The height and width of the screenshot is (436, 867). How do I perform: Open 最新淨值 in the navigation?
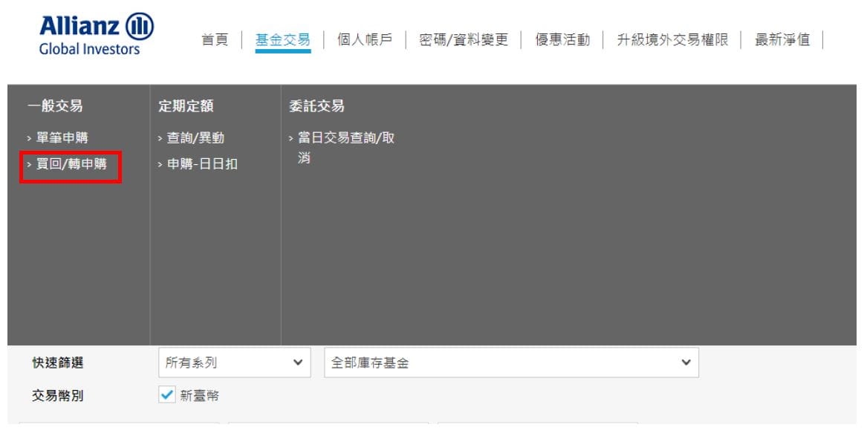782,40
